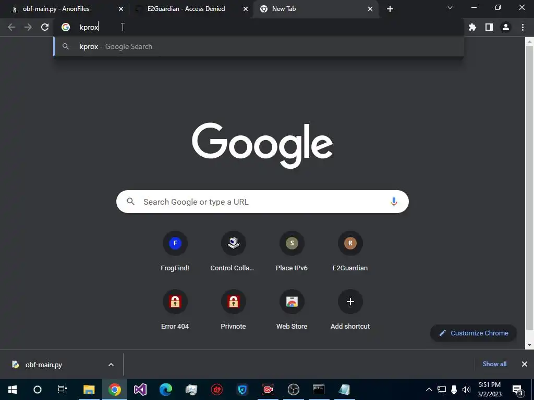Show hidden system tray icons
Image resolution: width=534 pixels, height=400 pixels.
[x=429, y=390]
